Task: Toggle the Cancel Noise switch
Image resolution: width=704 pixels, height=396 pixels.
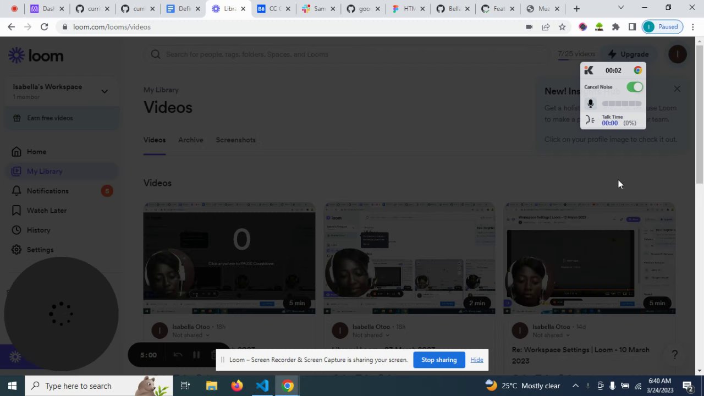Action: point(635,87)
